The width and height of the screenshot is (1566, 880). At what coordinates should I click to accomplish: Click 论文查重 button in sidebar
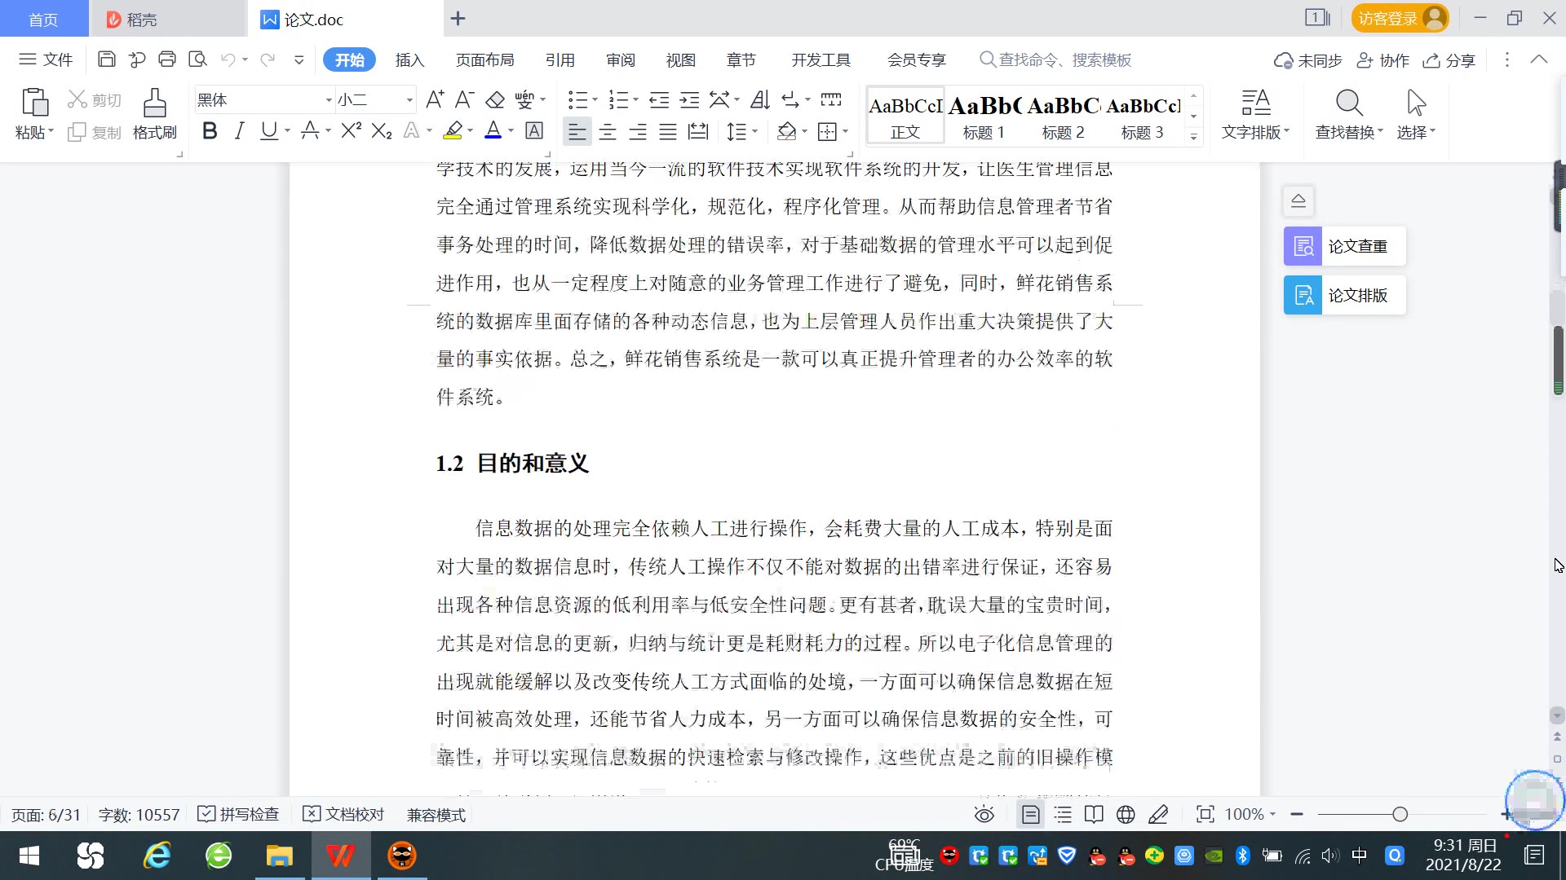click(1344, 246)
